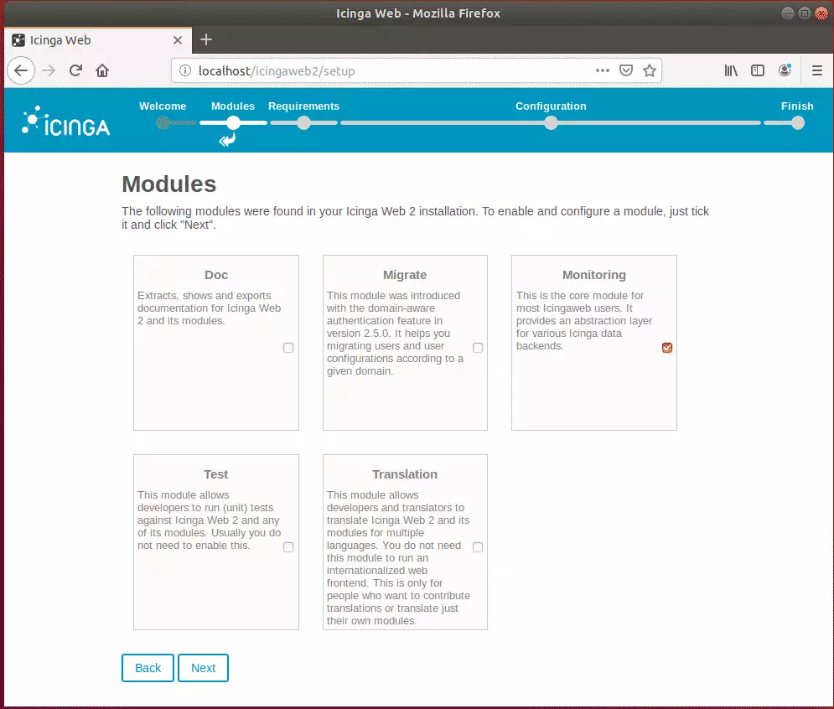This screenshot has width=834, height=709.
Task: Uncheck the Monitoring module checkbox
Action: pos(667,348)
